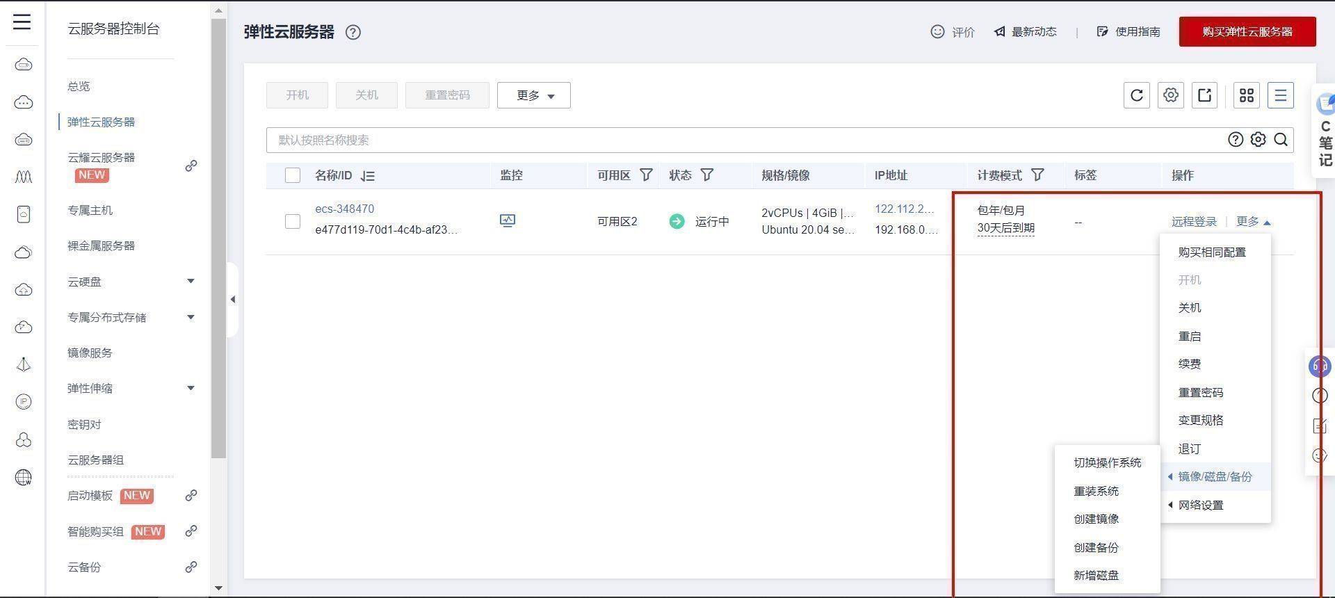Filter by 状态 column funnel
Viewport: 1335px width, 598px height.
pos(707,175)
